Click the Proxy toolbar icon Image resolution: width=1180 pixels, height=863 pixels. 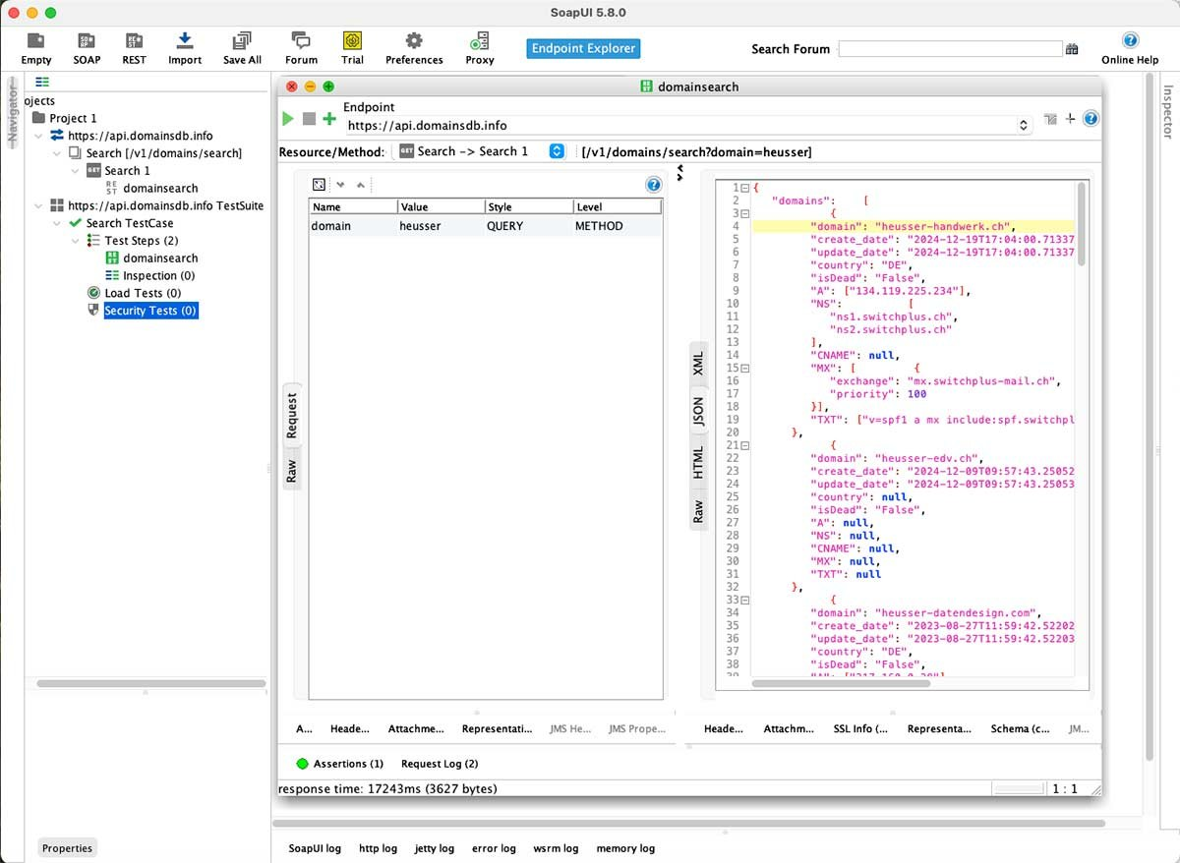click(x=480, y=41)
